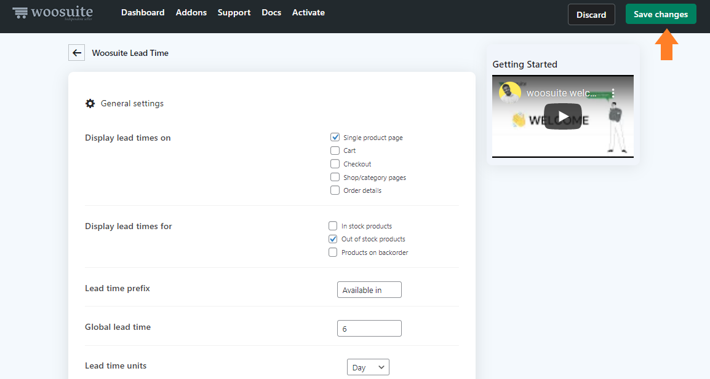Click the Lead time prefix field
Screen dimensions: 710x379
pyautogui.click(x=370, y=290)
